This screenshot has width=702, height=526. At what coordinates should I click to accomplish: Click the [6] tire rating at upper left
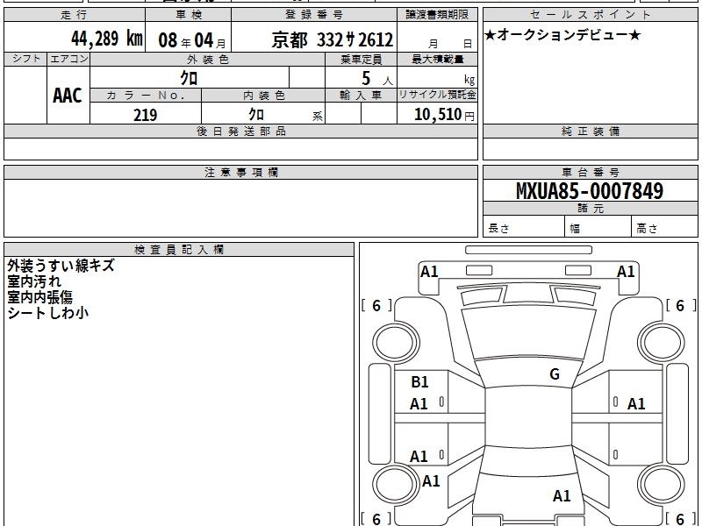pos(376,305)
